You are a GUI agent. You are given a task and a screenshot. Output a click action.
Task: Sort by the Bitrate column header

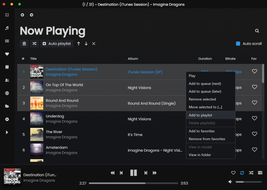pos(230,59)
